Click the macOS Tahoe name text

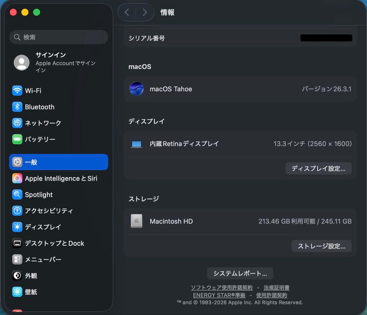(171, 89)
